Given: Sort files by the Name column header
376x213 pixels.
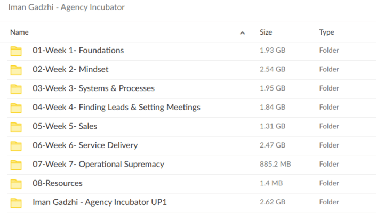Looking at the screenshot, I should (19, 32).
